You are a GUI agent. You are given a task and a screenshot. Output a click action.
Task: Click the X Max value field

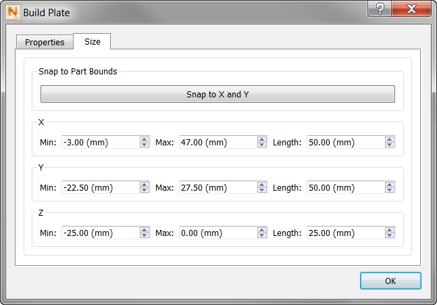click(x=217, y=142)
